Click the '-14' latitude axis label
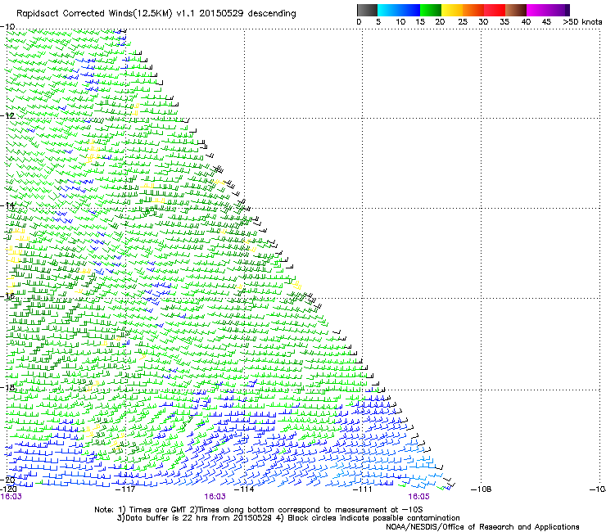Screen dimensions: 606x532 (x=7, y=205)
